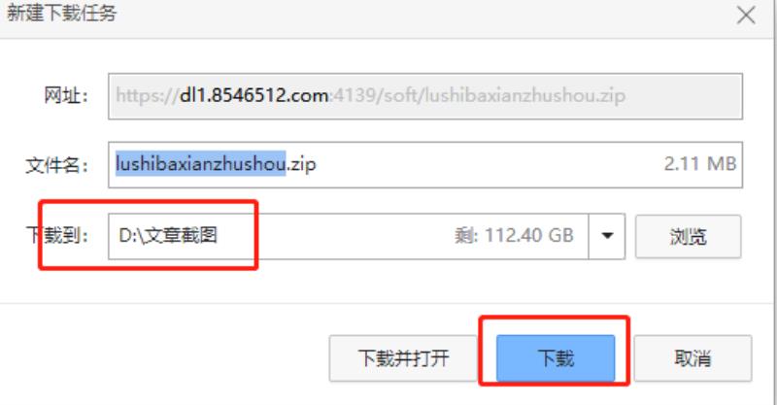This screenshot has height=405, width=777.
Task: Click the highlighted lushibaxianzhushou filename text
Action: tap(201, 163)
